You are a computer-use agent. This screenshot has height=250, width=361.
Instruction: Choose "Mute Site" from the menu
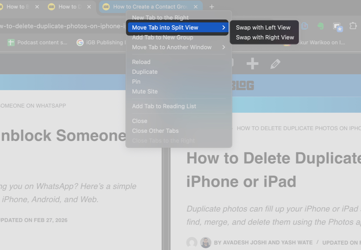145,91
